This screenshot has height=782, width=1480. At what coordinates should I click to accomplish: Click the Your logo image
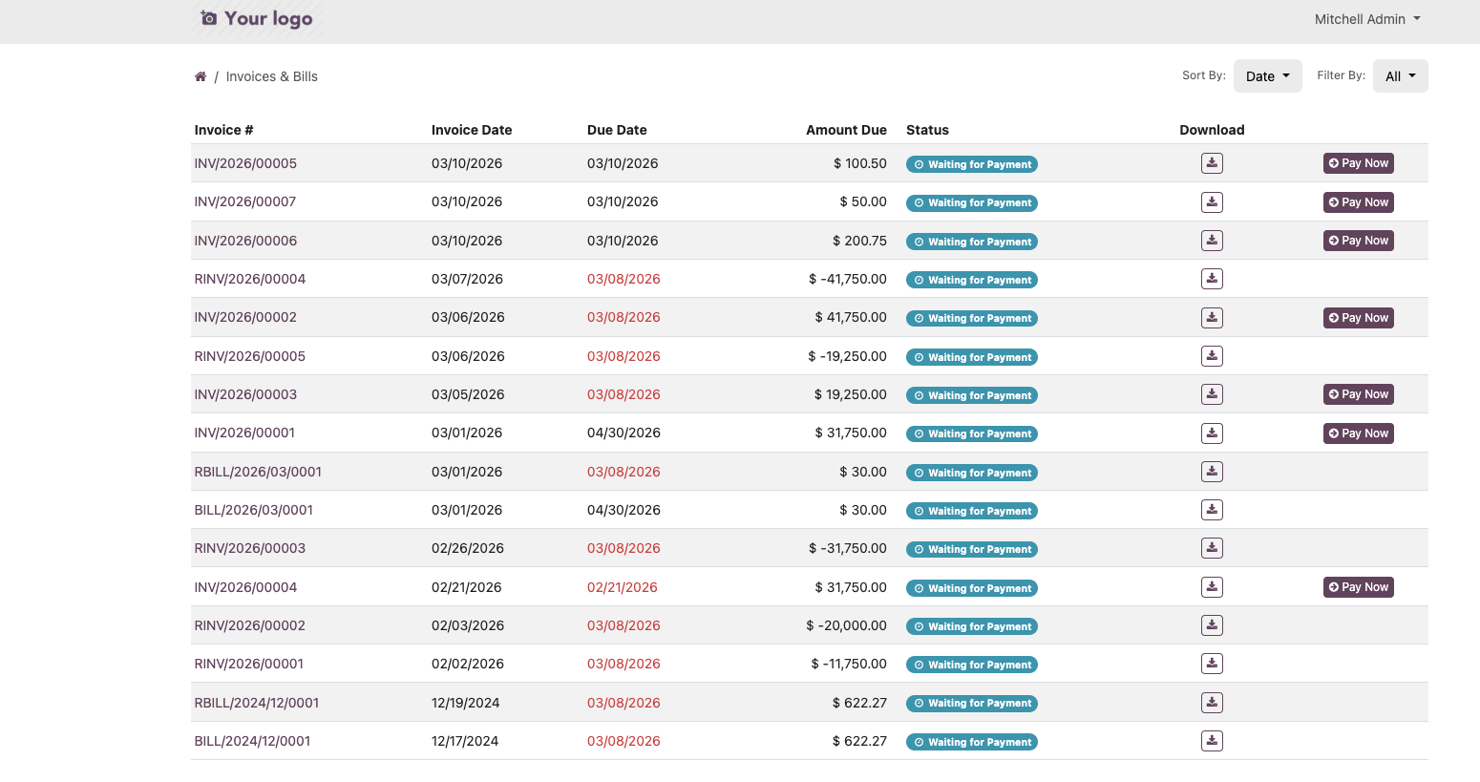tap(257, 19)
